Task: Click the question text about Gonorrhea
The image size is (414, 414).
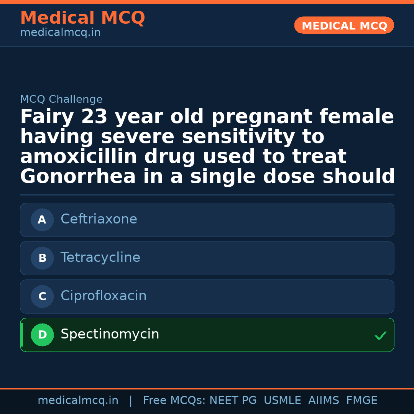Action: [x=207, y=147]
